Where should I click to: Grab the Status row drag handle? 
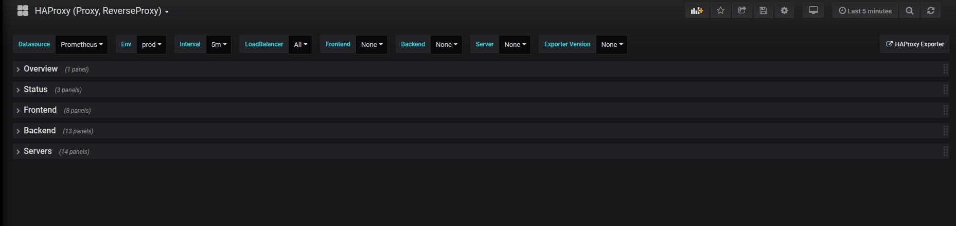point(945,90)
